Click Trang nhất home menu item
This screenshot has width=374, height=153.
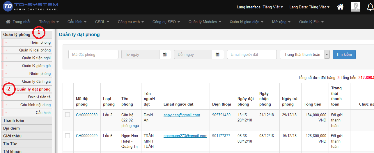[x=18, y=22]
